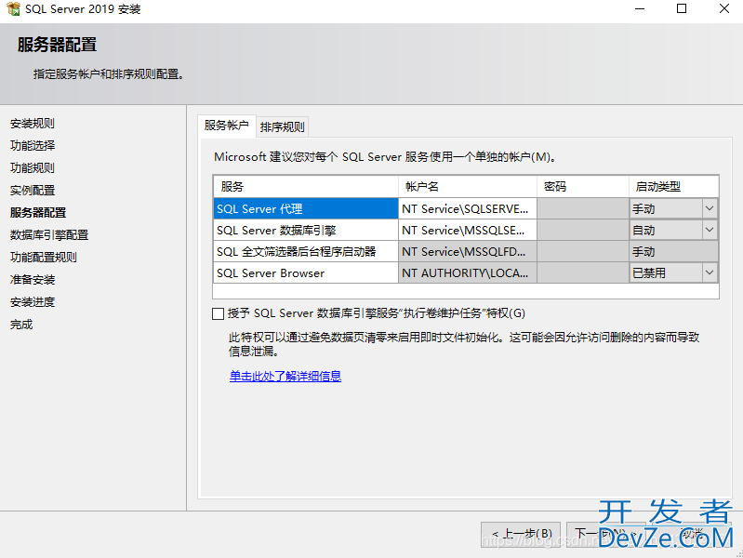Select the 服务帐户 tab

227,126
